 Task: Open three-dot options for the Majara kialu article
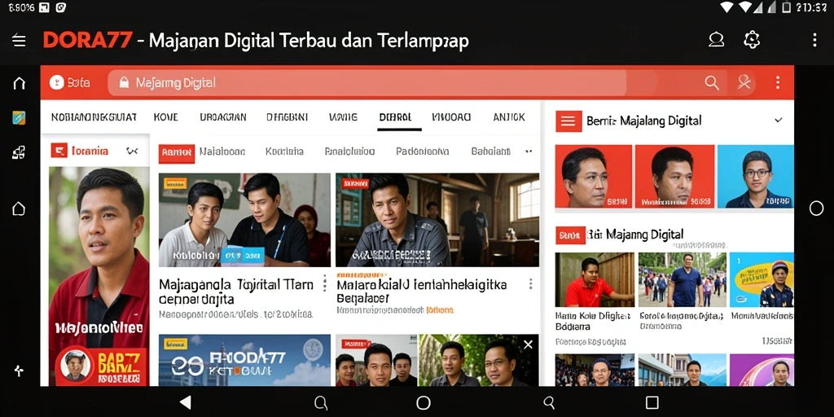(x=530, y=284)
